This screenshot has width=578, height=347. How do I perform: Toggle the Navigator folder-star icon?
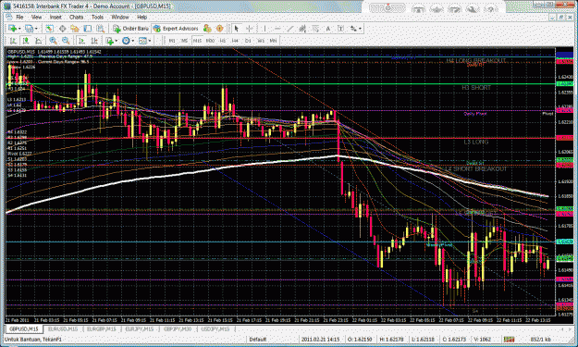[75, 29]
